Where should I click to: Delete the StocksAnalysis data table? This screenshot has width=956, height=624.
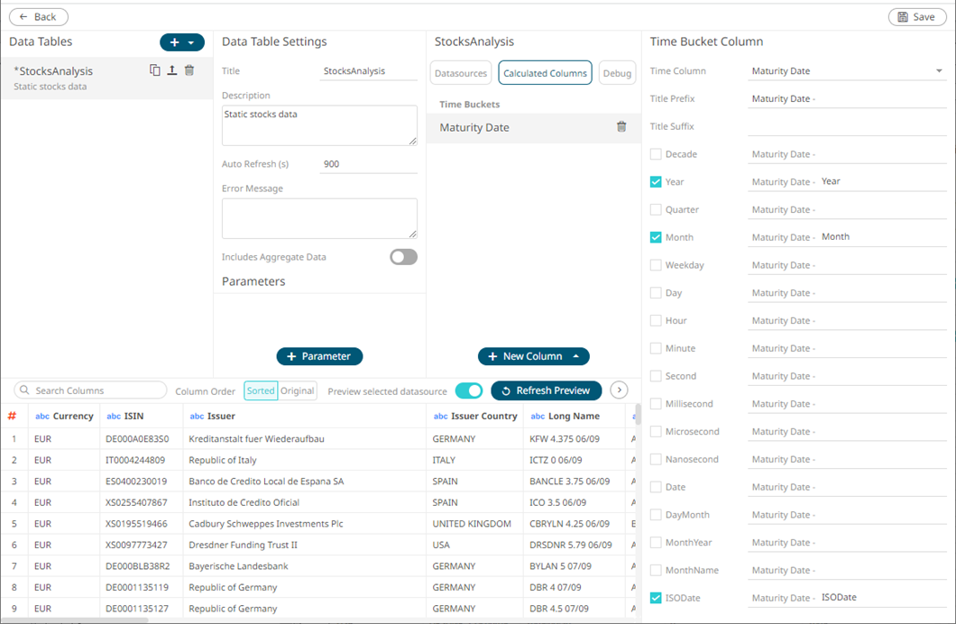click(x=189, y=70)
